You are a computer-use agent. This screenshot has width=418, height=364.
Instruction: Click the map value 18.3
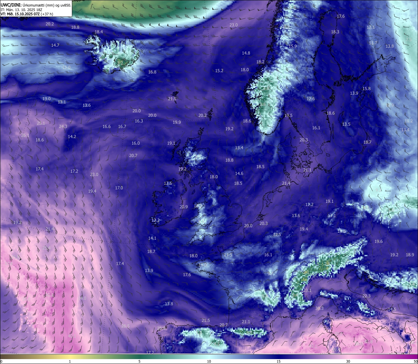pyautogui.click(x=335, y=32)
